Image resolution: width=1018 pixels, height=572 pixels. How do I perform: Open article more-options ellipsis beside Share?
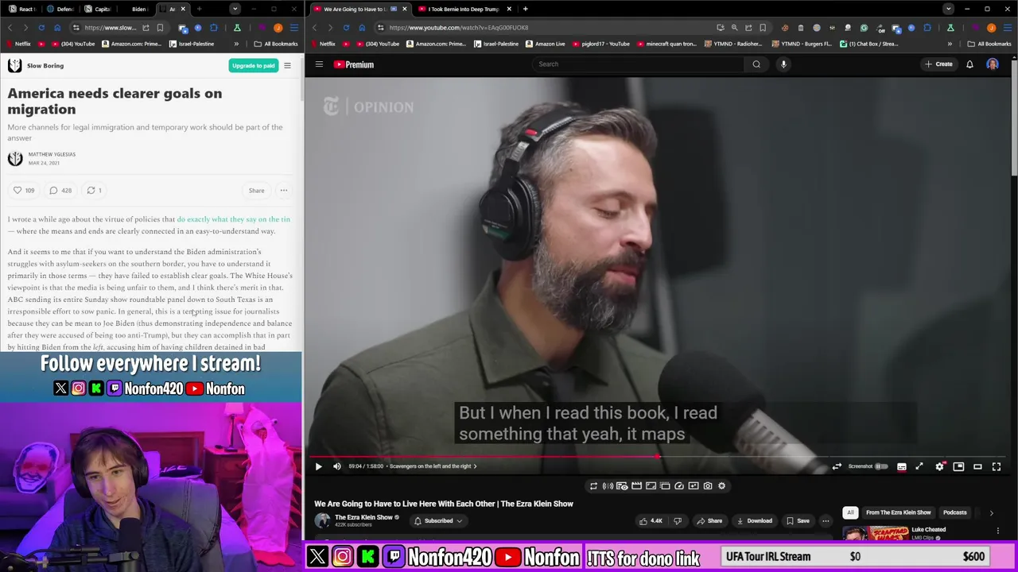coord(283,191)
